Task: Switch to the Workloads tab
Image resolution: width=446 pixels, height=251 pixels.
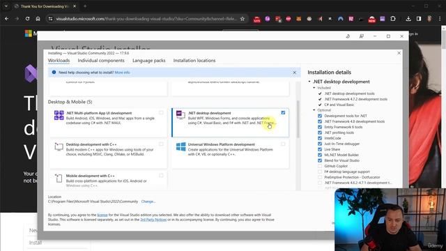Action: pyautogui.click(x=59, y=61)
